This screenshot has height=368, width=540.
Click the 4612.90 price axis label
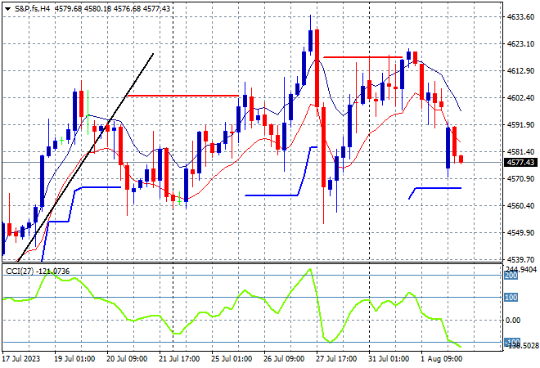click(520, 70)
